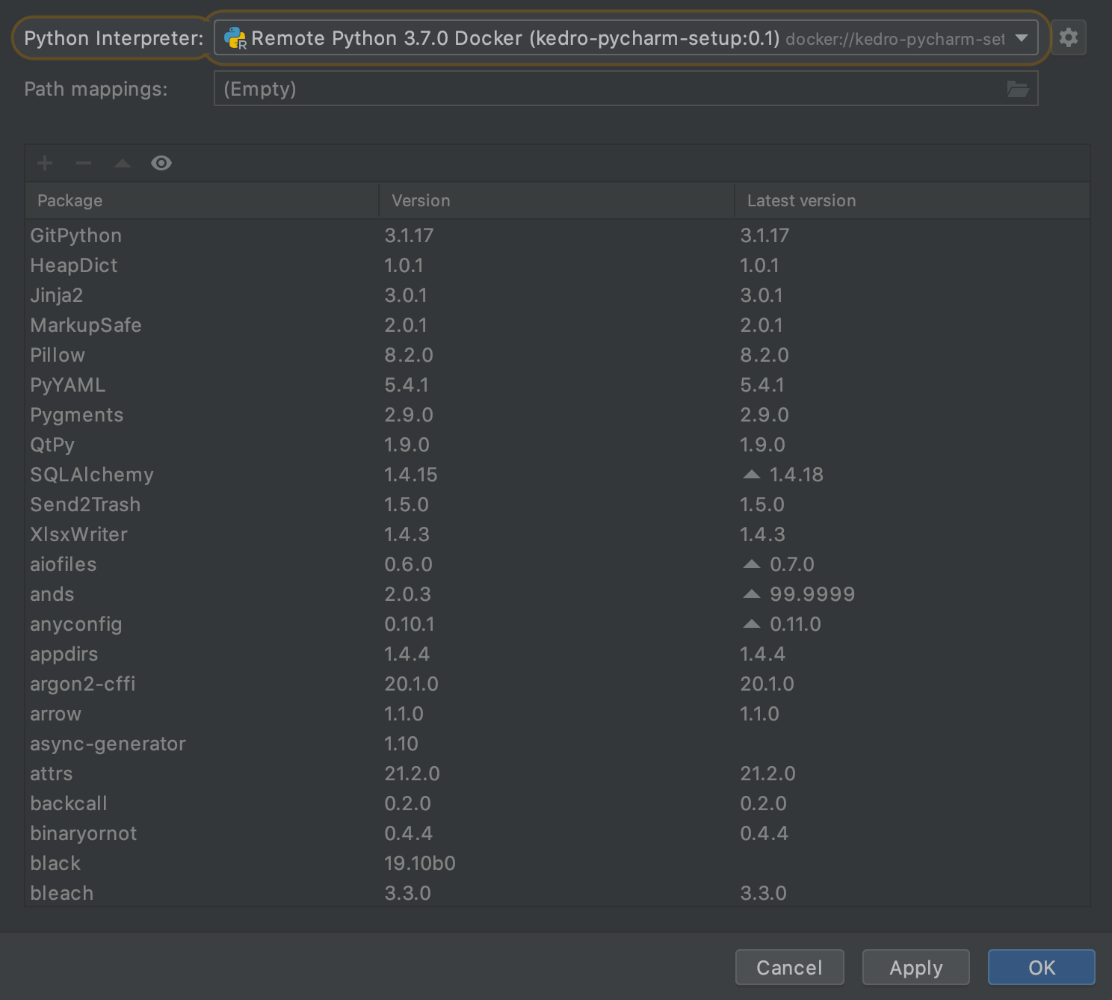Open the path mappings folder icon

pyautogui.click(x=1017, y=89)
